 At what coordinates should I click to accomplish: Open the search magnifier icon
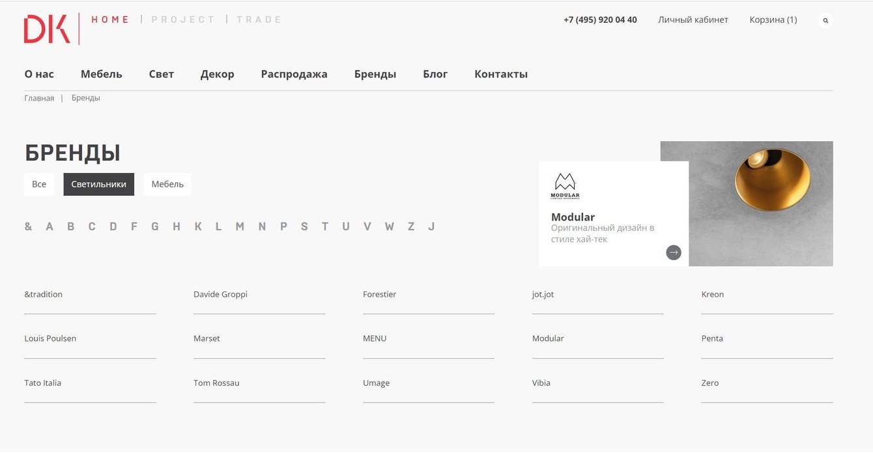coord(825,20)
